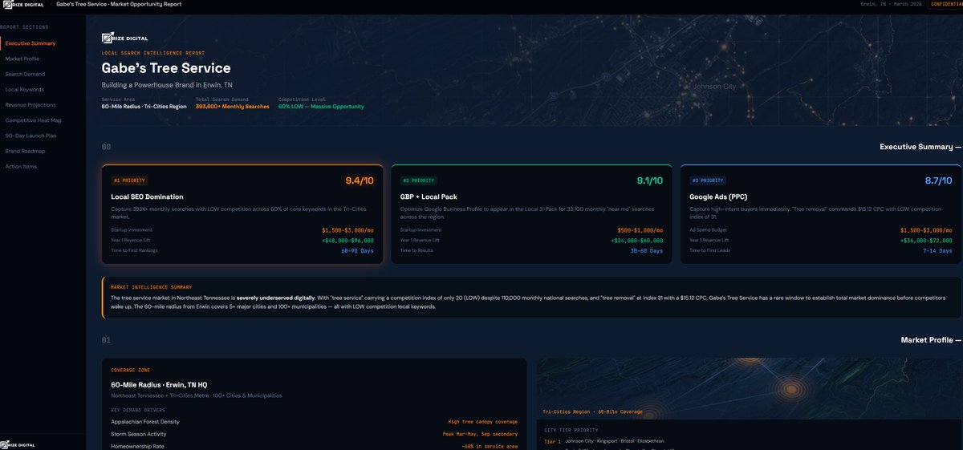Screen dimensions: 963x450
Task: Click the '$500-$1,000/mo' startup investment
Action: click(640, 230)
